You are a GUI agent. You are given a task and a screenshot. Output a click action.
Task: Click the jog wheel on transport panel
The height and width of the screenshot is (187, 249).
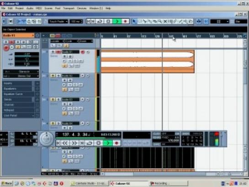(47, 139)
